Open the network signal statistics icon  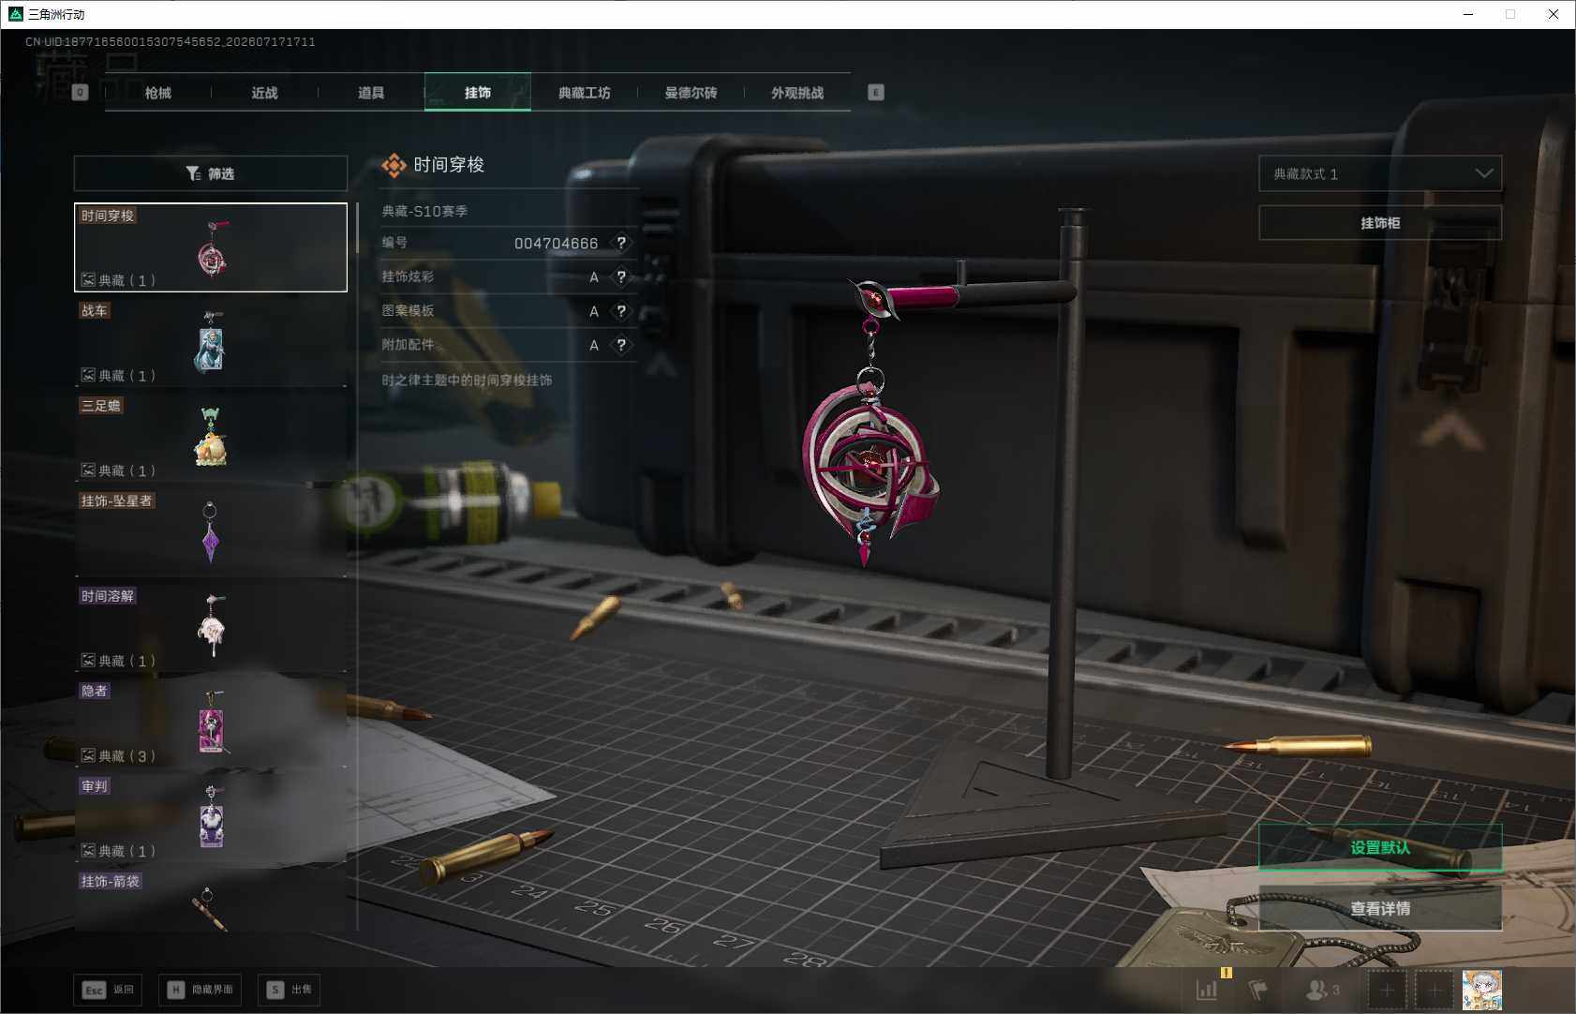(x=1207, y=990)
